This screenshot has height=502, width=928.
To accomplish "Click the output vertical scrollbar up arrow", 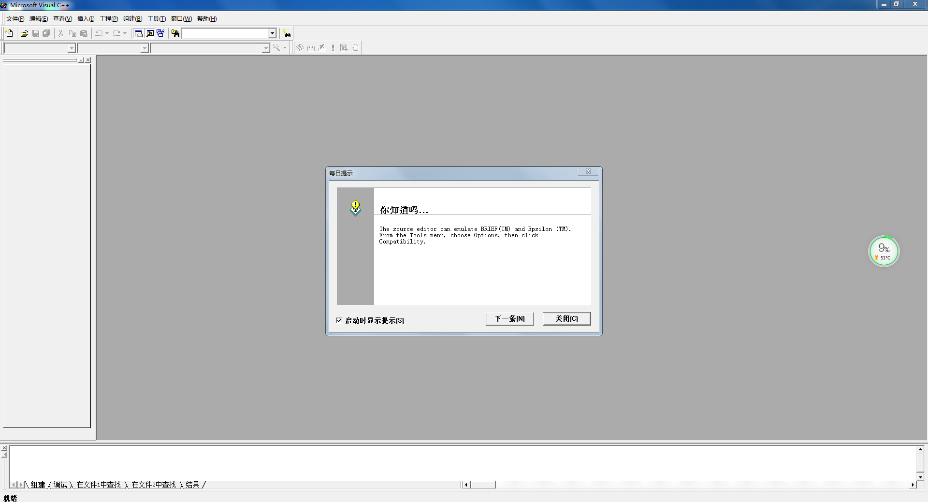I will (x=920, y=449).
